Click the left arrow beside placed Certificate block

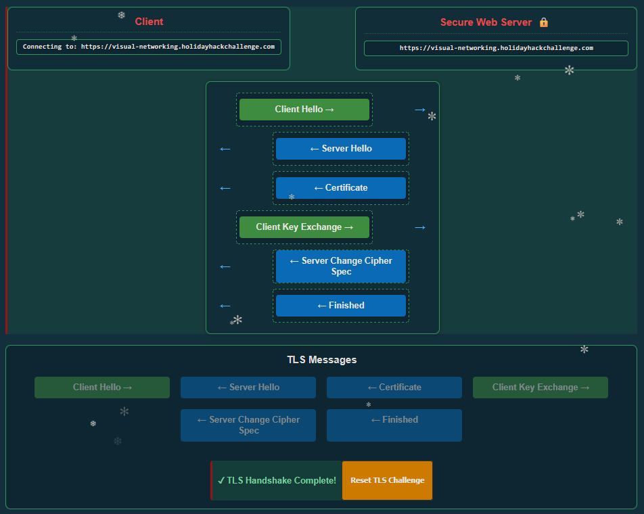pyautogui.click(x=225, y=188)
